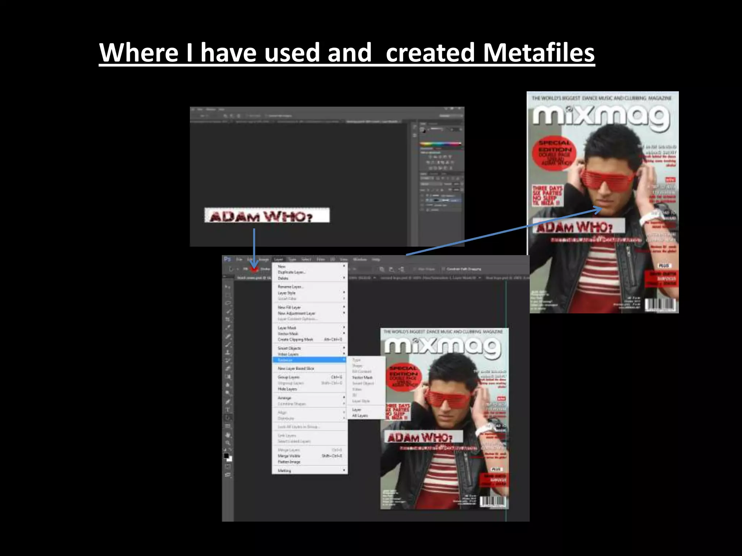Choose Flatten Image
742x556 pixels.
click(x=310, y=462)
